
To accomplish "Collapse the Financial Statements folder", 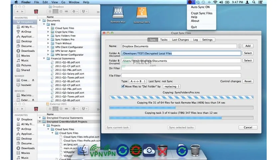I will (44, 58).
